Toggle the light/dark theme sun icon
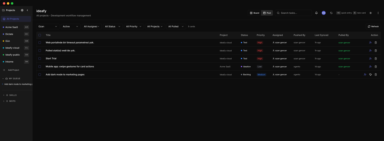 pyautogui.click(x=370, y=13)
